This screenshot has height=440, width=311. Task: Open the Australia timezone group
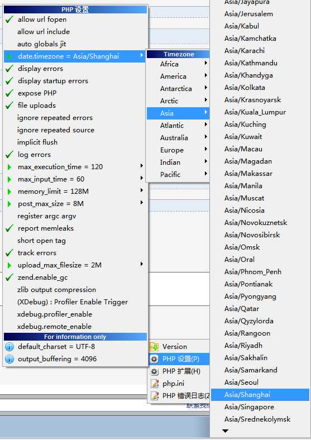(178, 138)
